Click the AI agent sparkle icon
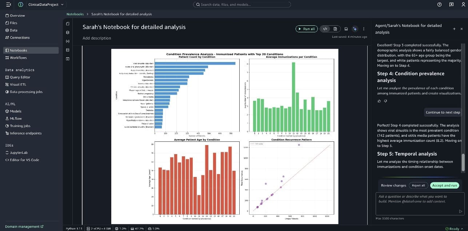468x231 pixels. (x=355, y=29)
